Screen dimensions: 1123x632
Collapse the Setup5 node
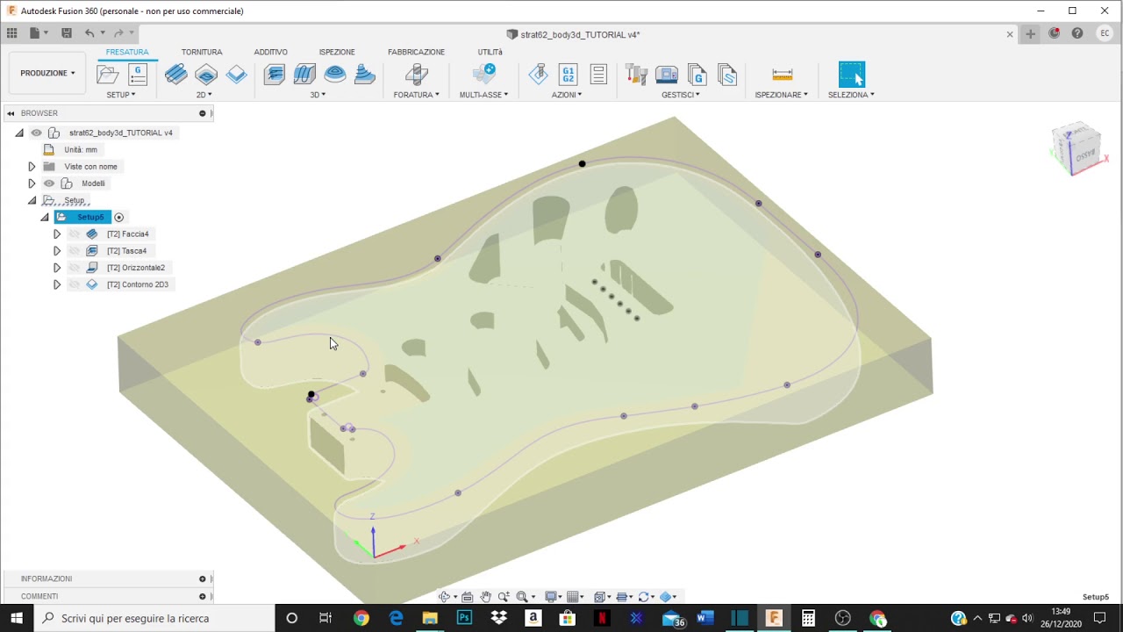(45, 217)
